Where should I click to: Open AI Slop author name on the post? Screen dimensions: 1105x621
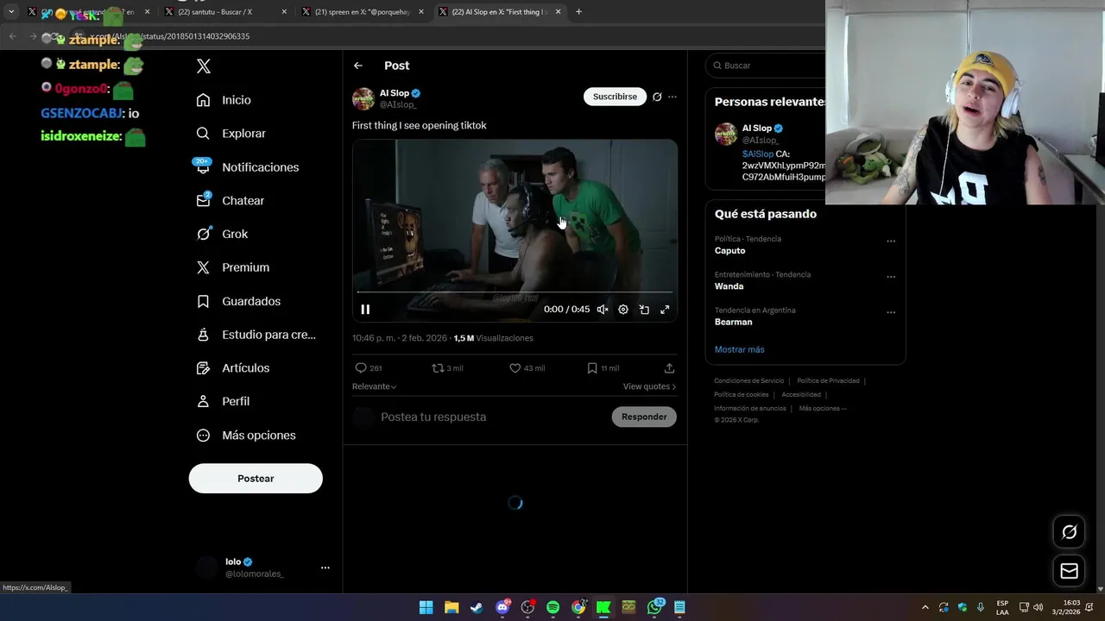pyautogui.click(x=395, y=93)
